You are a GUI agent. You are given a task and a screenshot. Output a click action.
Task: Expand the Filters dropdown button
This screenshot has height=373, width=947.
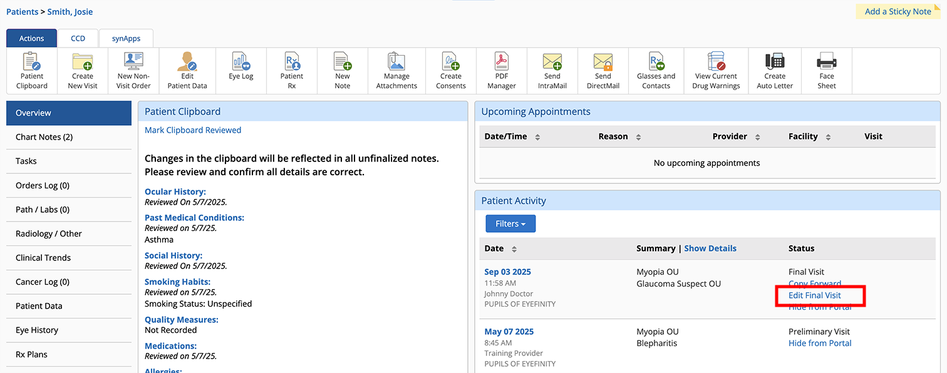pyautogui.click(x=510, y=223)
